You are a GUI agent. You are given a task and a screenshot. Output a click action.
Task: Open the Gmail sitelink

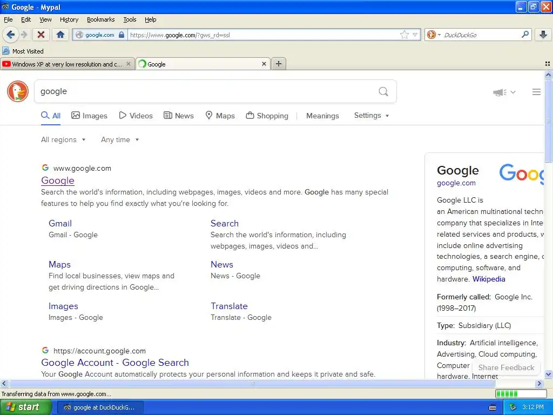click(60, 223)
